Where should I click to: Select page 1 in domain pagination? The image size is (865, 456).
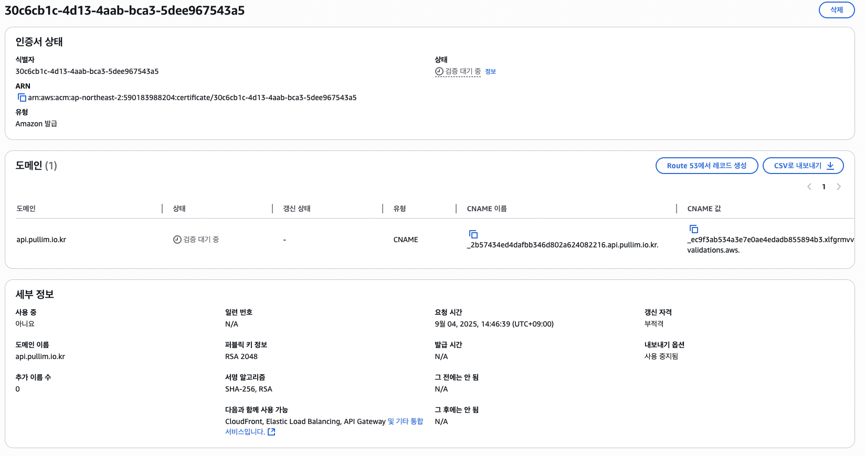pyautogui.click(x=824, y=187)
